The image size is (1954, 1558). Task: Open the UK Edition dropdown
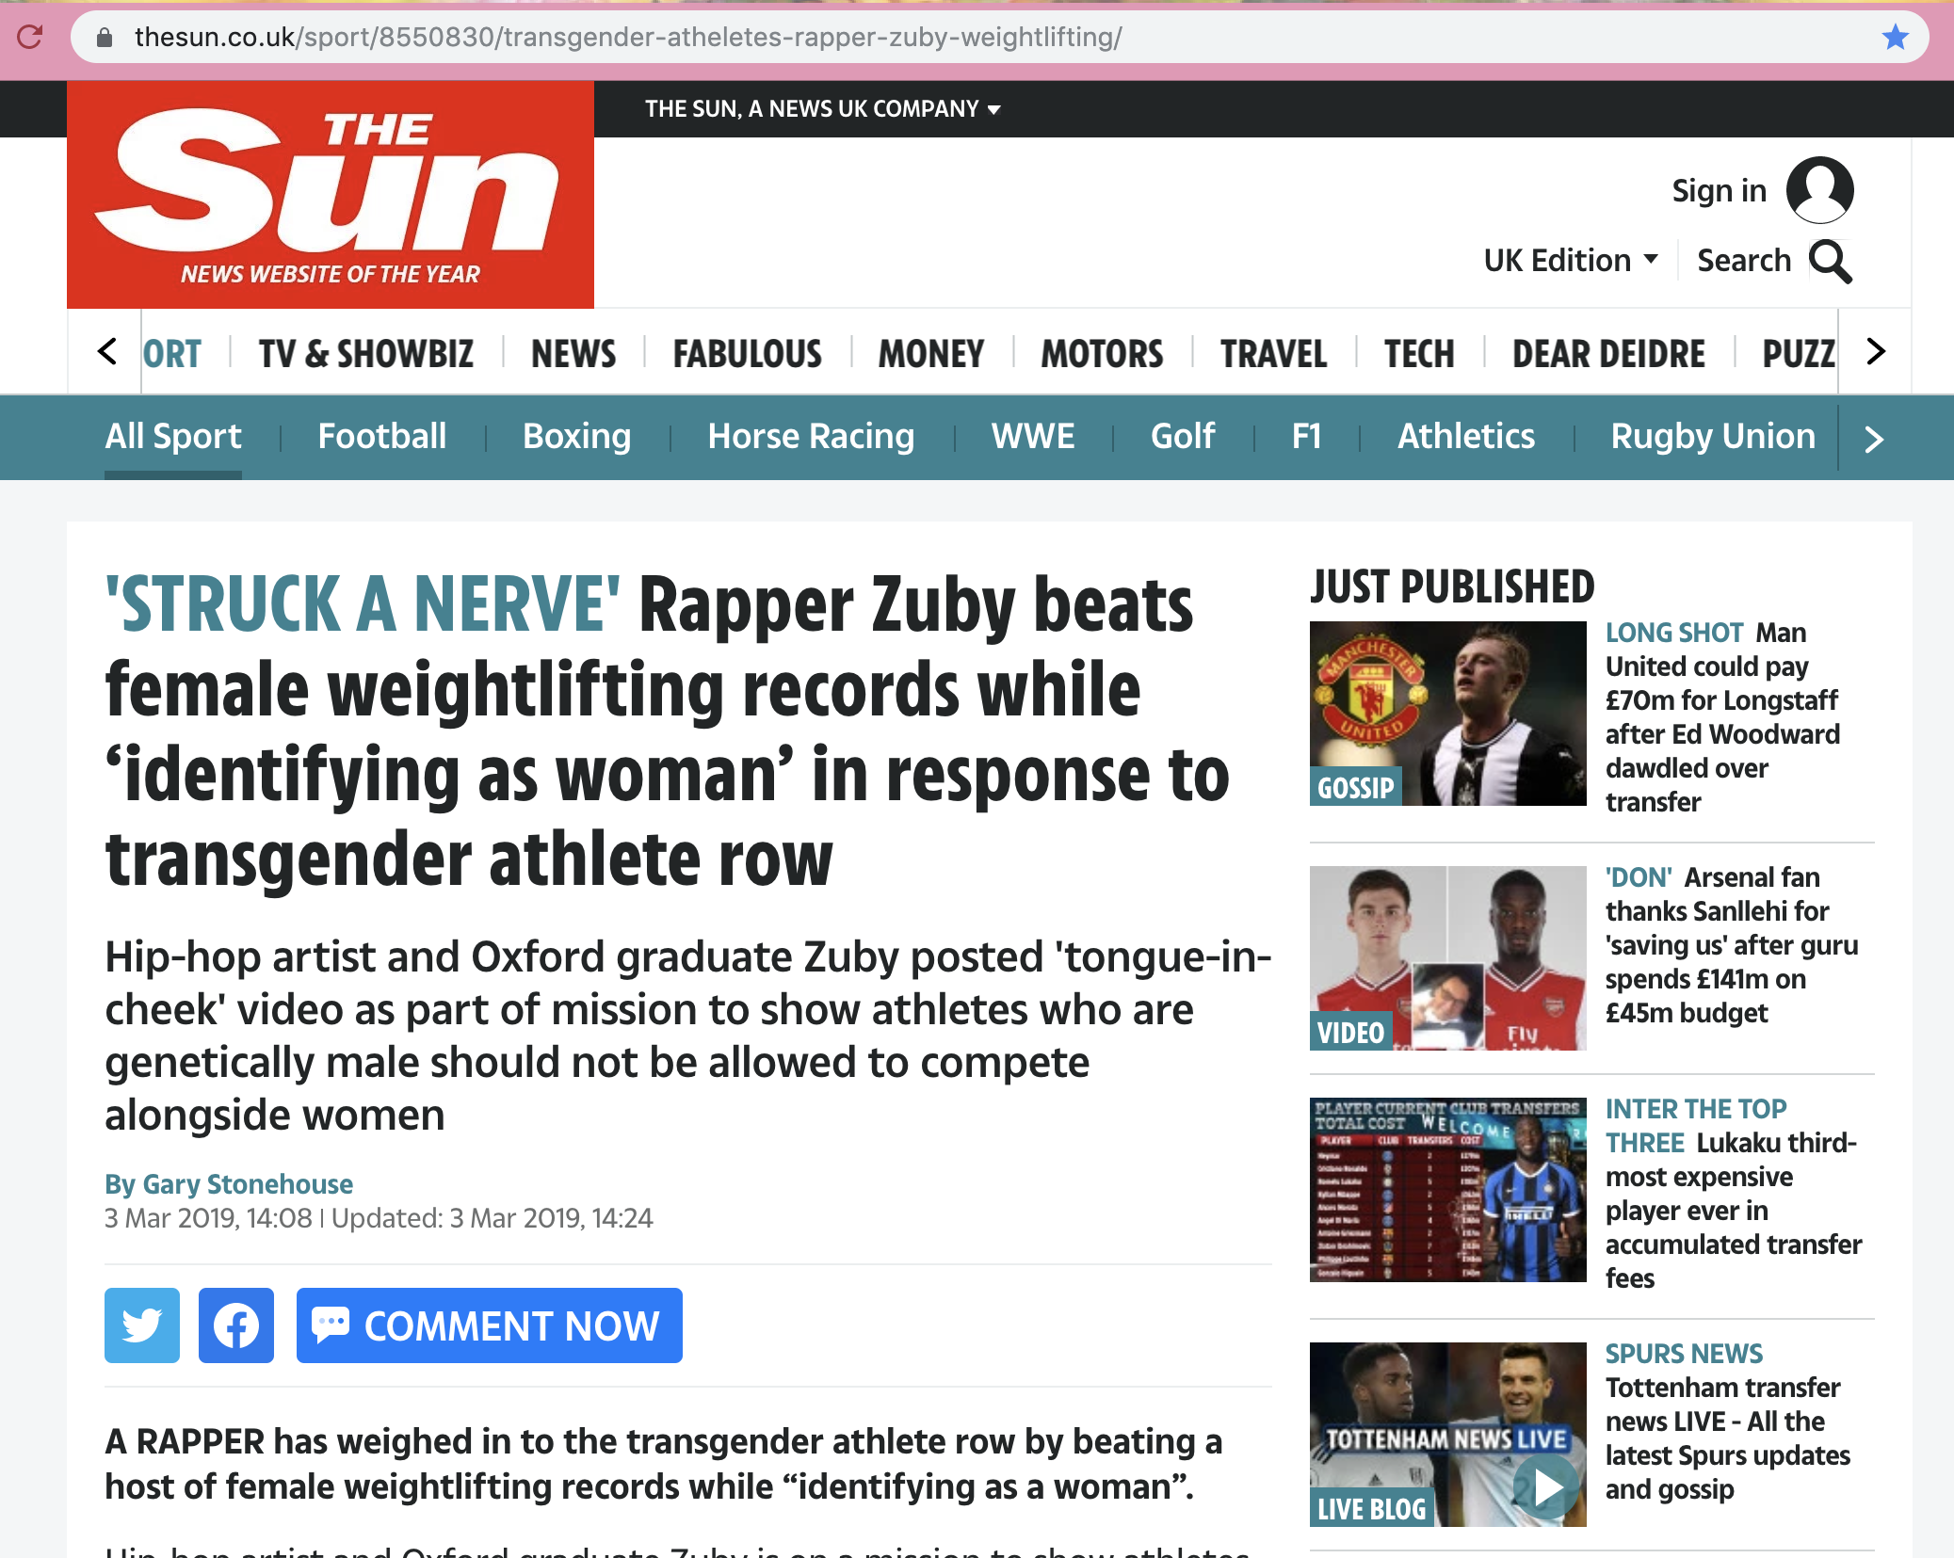(x=1571, y=260)
